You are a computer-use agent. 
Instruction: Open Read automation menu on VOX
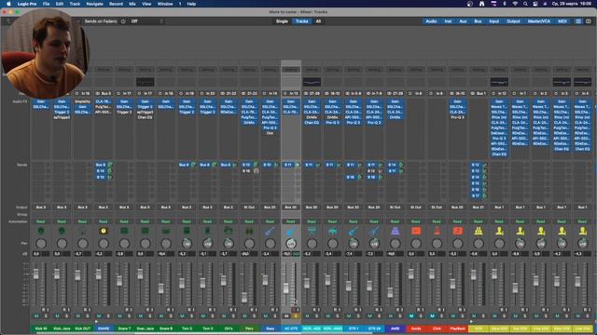point(479,221)
